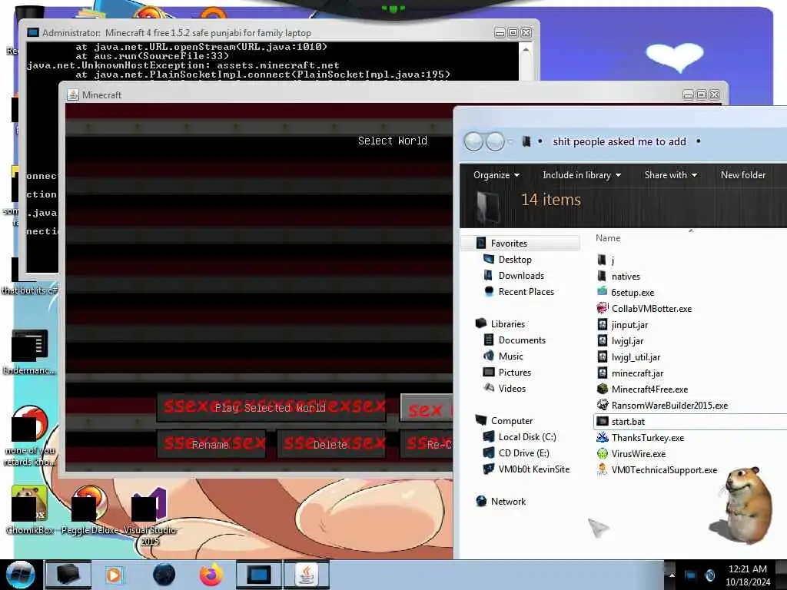The image size is (787, 590).
Task: Open the j folder icon
Action: click(602, 260)
